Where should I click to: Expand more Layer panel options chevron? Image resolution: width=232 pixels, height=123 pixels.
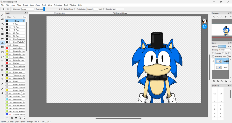tap(231, 81)
